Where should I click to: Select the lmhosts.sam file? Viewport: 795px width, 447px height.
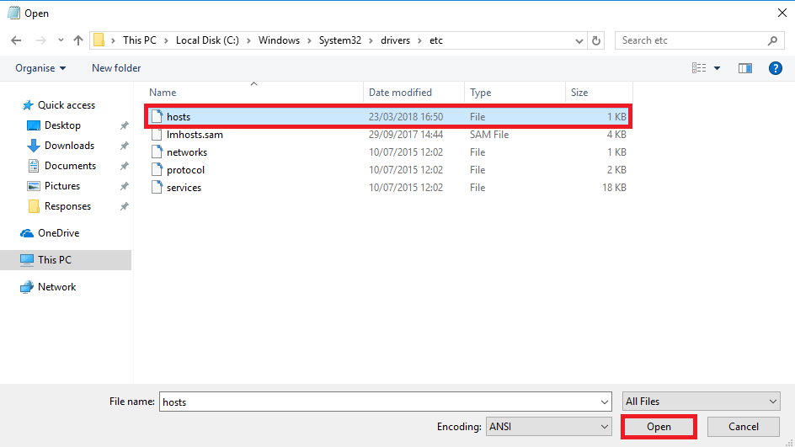[x=388, y=135]
